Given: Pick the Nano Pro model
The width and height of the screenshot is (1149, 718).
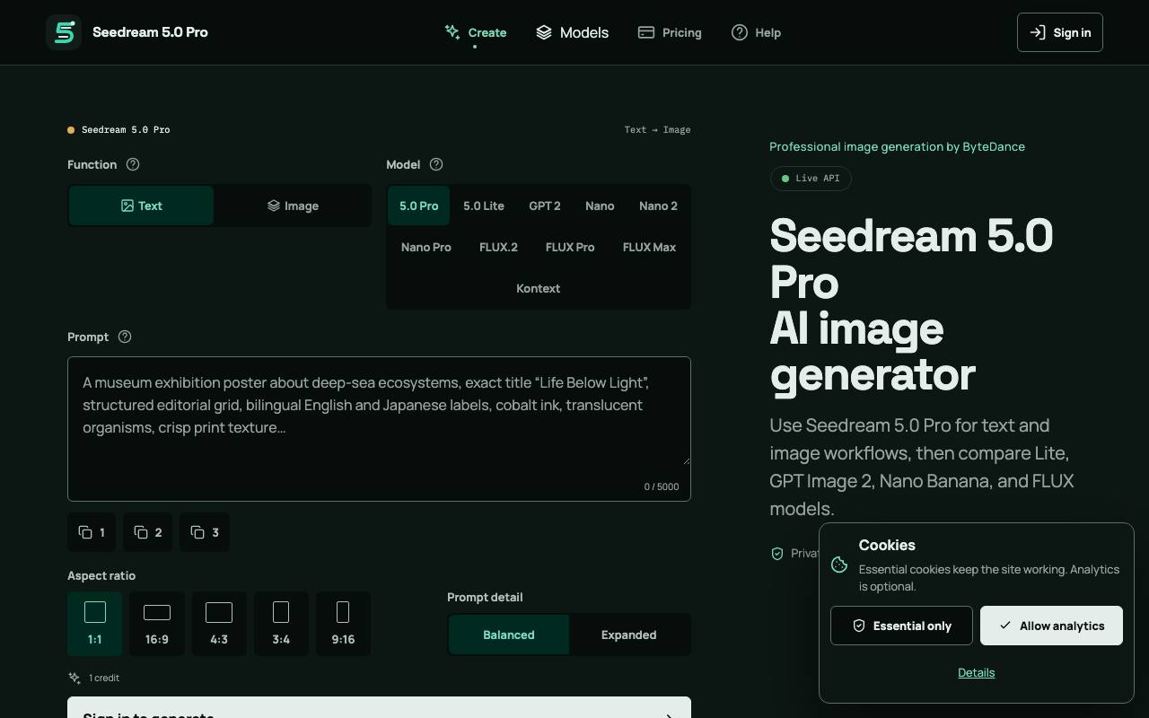Looking at the screenshot, I should coord(426,247).
